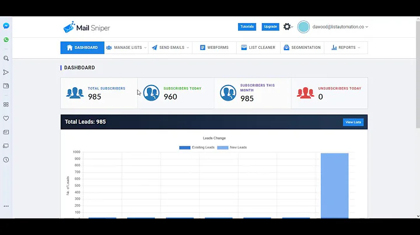Click the Send Emails paper plane icon
Screen dimensions: 420x235
point(155,48)
